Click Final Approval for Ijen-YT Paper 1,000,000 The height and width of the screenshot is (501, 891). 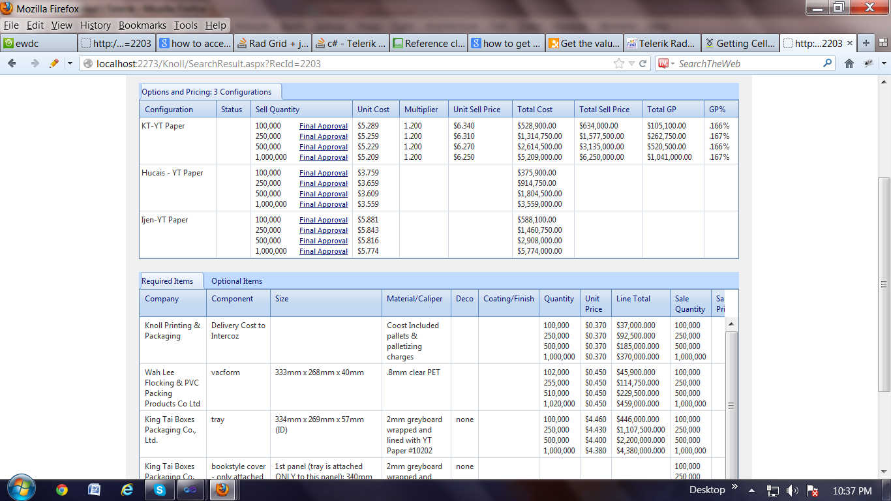[x=324, y=251]
